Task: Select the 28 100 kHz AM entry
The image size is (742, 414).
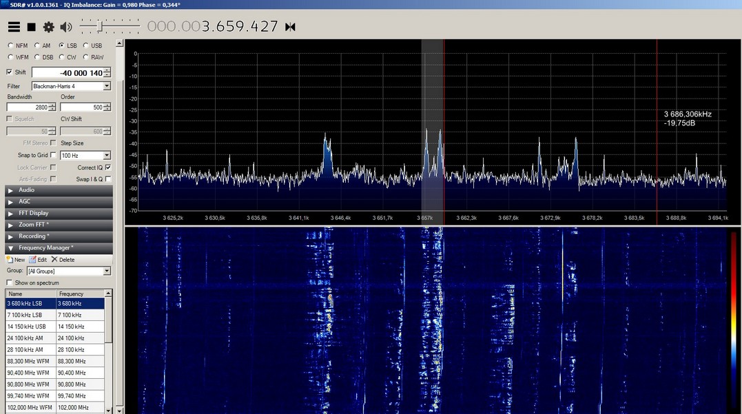Action: [x=55, y=350]
